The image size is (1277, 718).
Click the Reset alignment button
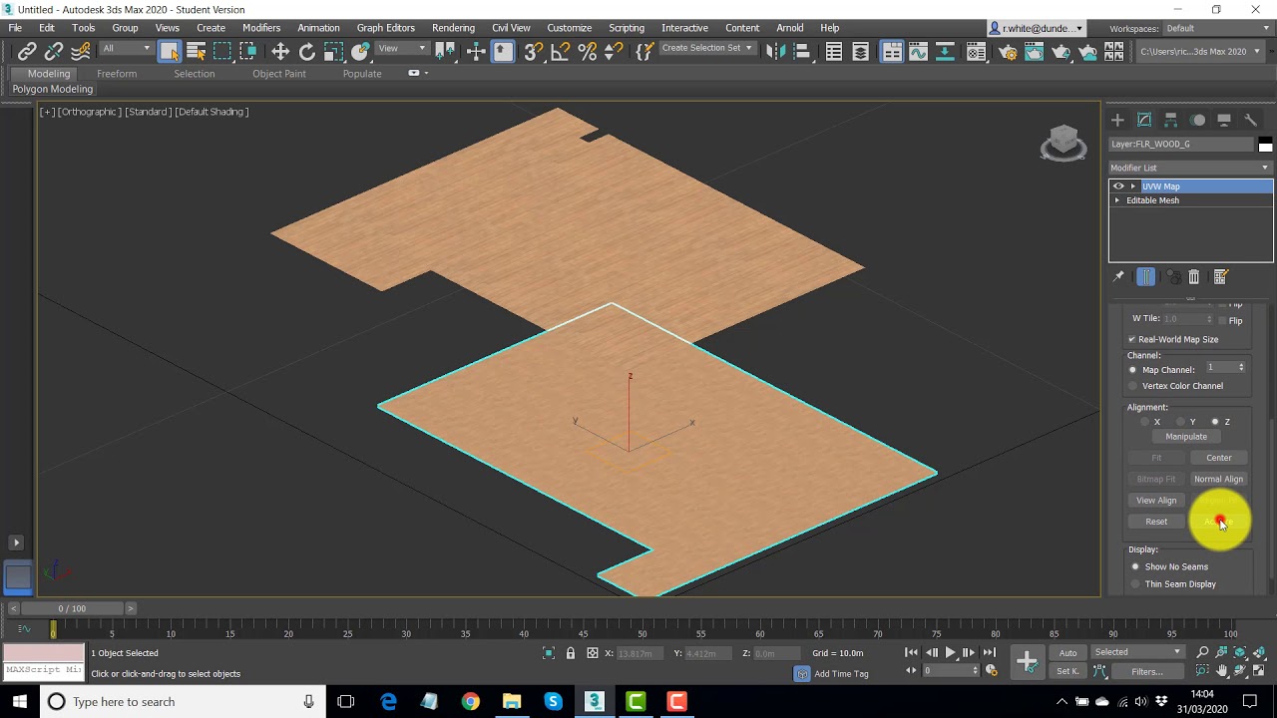click(x=1156, y=522)
